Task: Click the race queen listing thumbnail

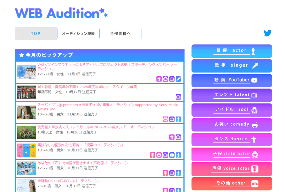Action: pyautogui.click(x=26, y=92)
